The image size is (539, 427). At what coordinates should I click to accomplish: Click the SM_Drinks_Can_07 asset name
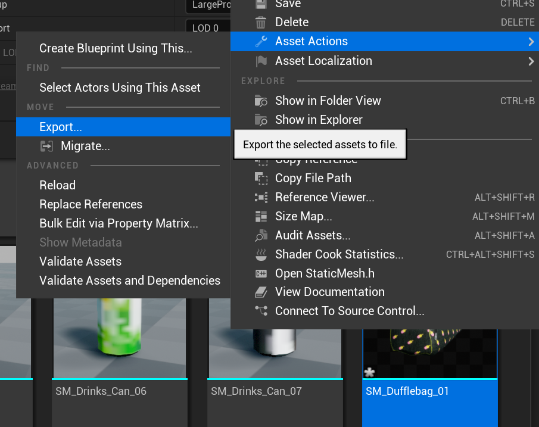tap(257, 391)
